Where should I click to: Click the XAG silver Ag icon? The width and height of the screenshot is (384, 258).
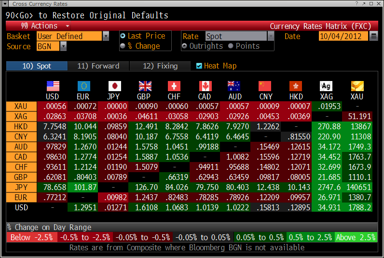(x=326, y=86)
